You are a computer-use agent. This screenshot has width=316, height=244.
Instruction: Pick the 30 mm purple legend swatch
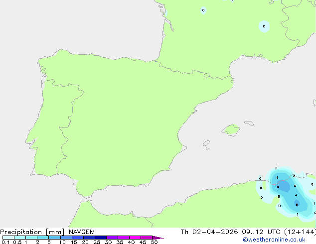pyautogui.click(x=112, y=238)
